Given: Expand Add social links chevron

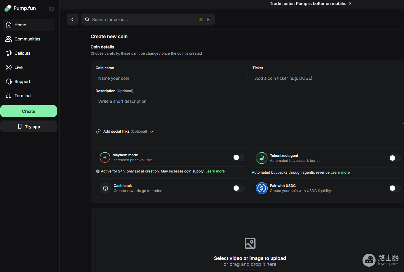Looking at the screenshot, I should coord(152,131).
